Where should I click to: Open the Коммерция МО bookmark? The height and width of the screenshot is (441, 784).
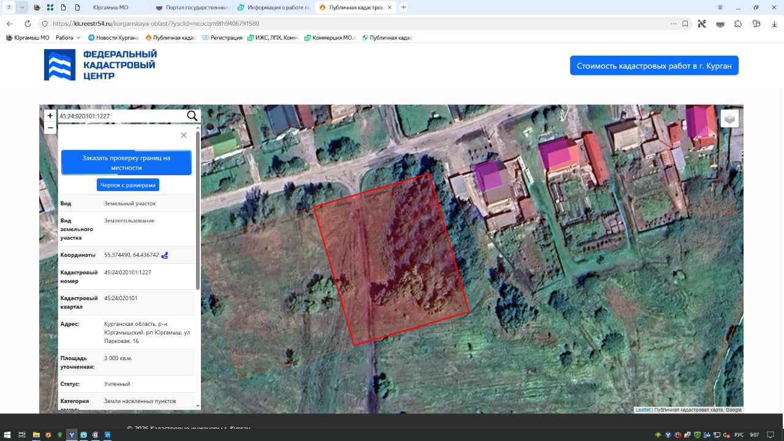[330, 37]
